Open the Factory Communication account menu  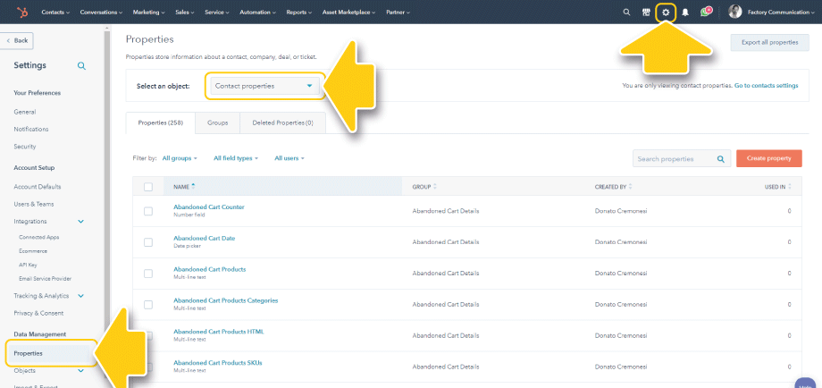coord(781,12)
